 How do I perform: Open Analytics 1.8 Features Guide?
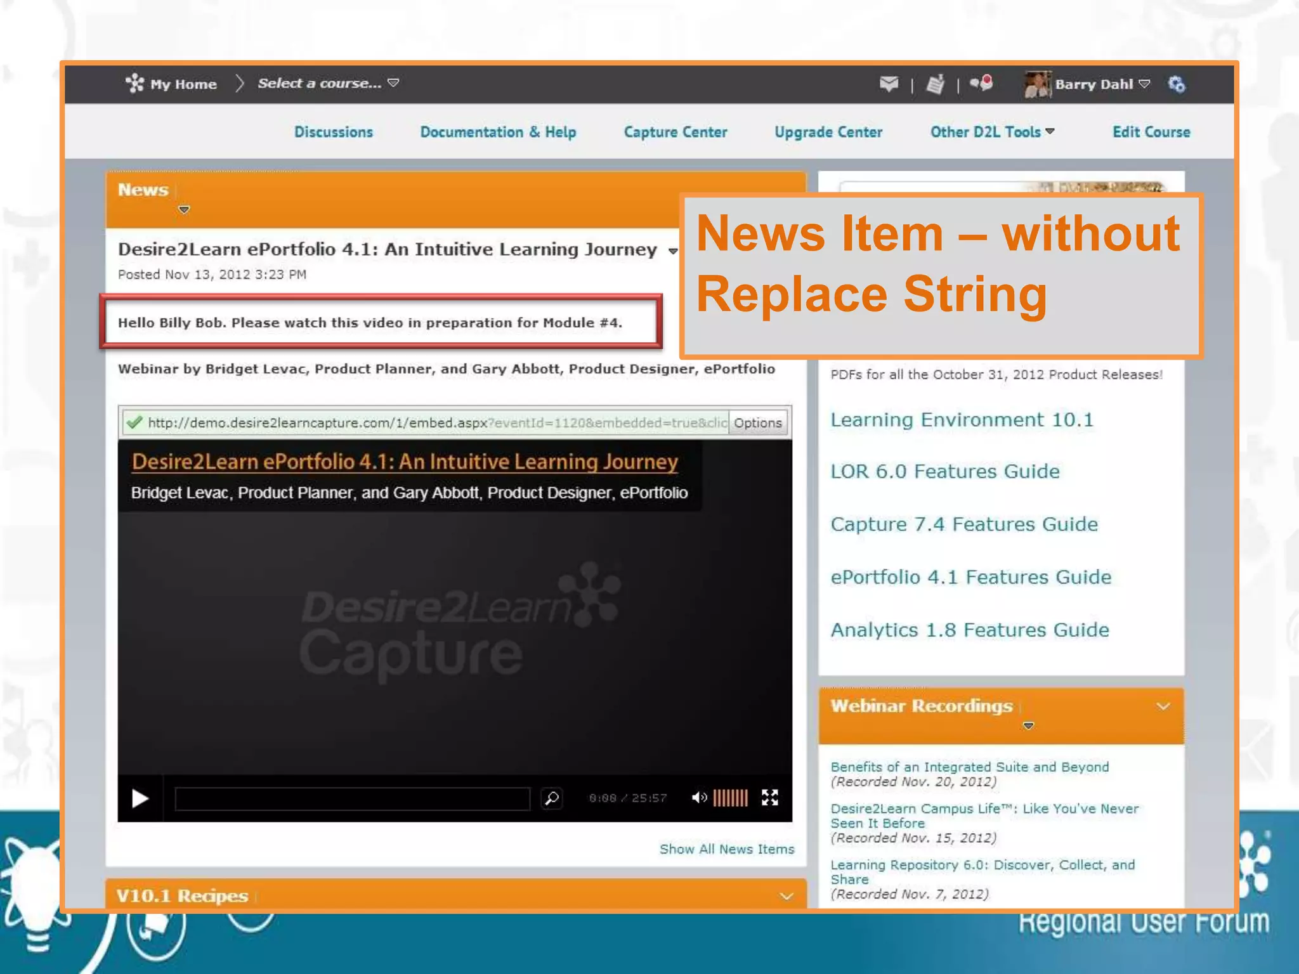[x=970, y=630]
